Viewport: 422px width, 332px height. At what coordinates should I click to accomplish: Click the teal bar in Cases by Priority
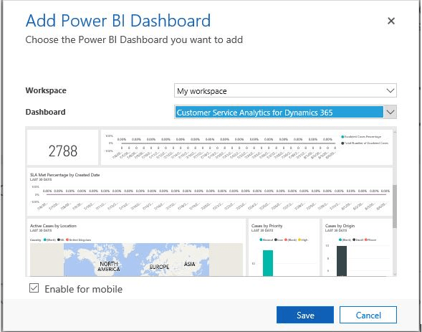(x=268, y=263)
